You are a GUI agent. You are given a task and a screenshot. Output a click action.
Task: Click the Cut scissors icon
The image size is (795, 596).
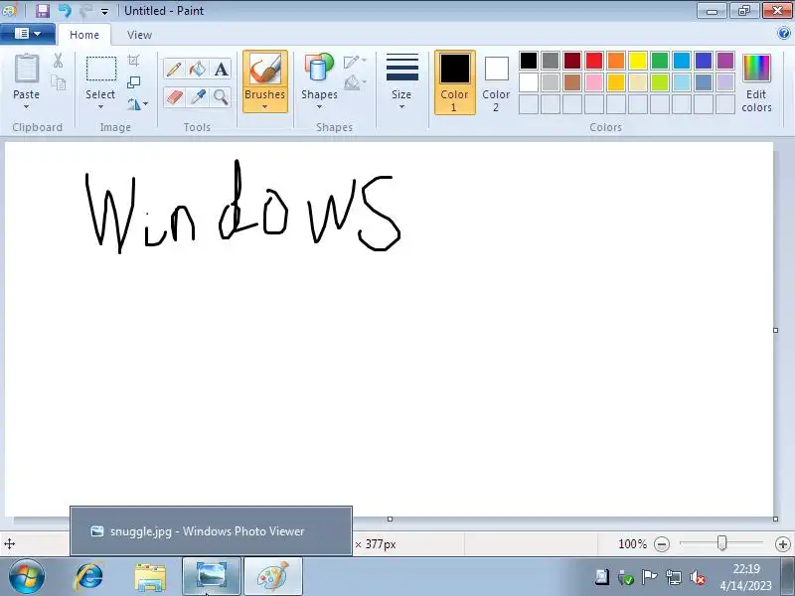pyautogui.click(x=59, y=61)
